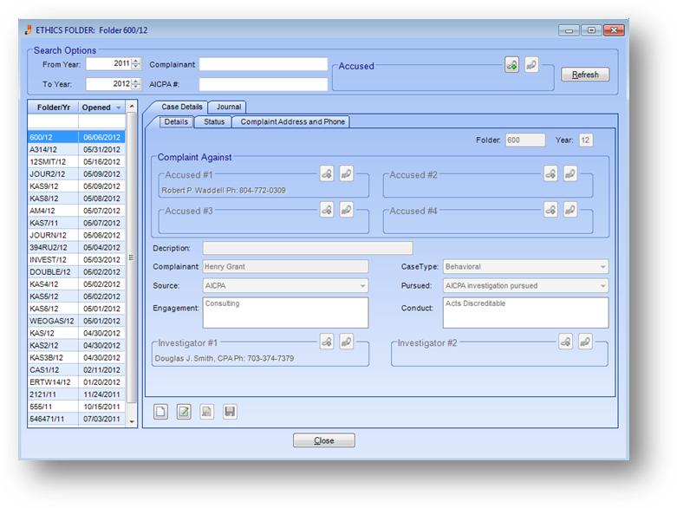677x508 pixels.
Task: Click into the Complainant search field
Action: [264, 64]
